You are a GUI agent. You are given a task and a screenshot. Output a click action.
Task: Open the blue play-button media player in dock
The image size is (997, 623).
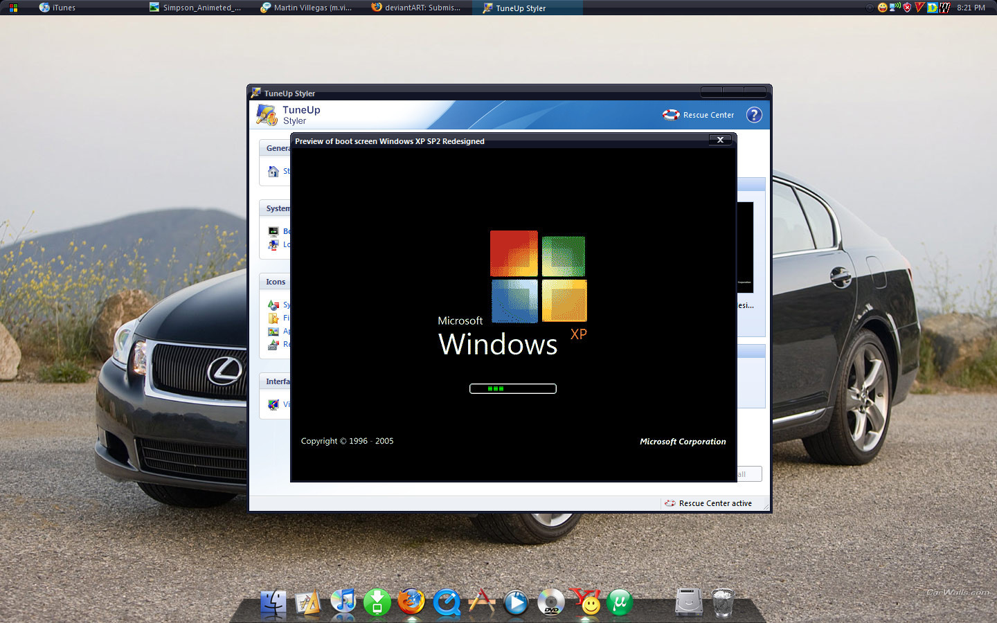[516, 603]
